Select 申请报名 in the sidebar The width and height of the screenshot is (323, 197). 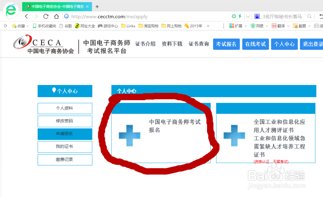(65, 134)
